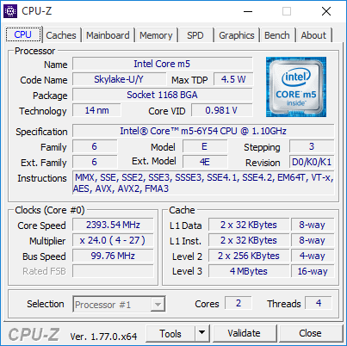Minimize the CPU-Z window

coord(248,11)
